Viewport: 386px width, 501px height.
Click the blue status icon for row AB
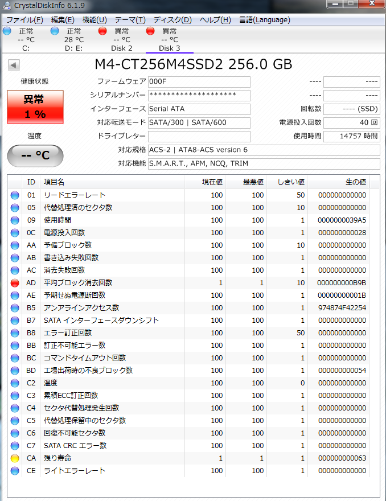pos(15,258)
